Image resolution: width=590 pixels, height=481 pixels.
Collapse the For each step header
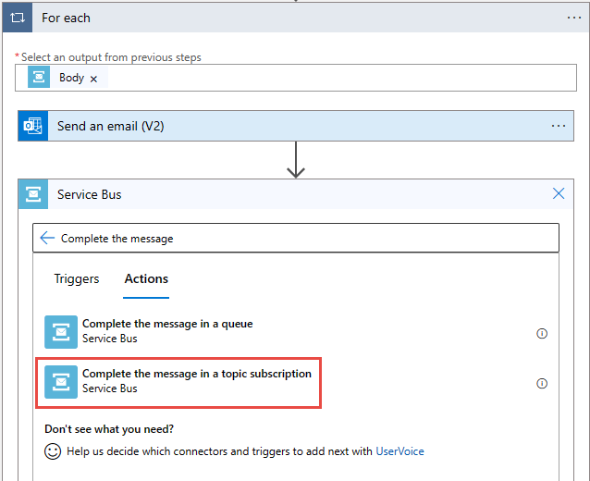(x=277, y=18)
